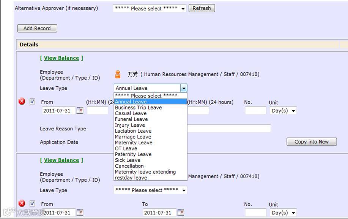
Task: Select Funeral Leave option
Action: 150,119
